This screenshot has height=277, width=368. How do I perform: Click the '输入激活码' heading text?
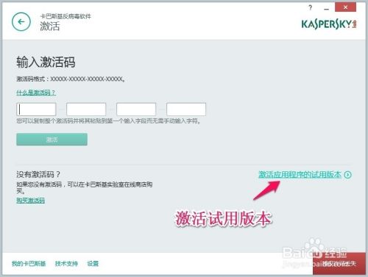46,62
